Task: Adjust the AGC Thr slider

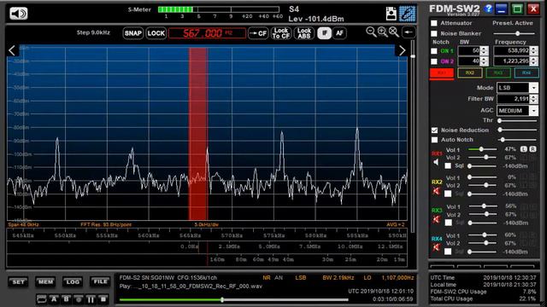Action: pos(518,120)
